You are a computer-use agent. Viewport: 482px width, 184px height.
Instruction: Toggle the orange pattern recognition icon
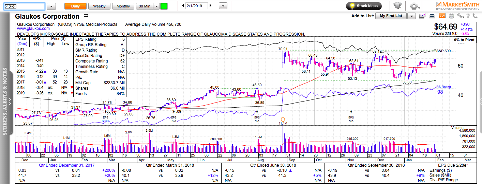click(442, 16)
